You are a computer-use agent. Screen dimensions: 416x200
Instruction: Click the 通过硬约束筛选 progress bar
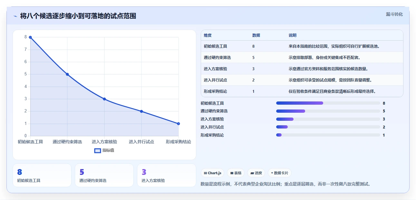click(x=328, y=111)
